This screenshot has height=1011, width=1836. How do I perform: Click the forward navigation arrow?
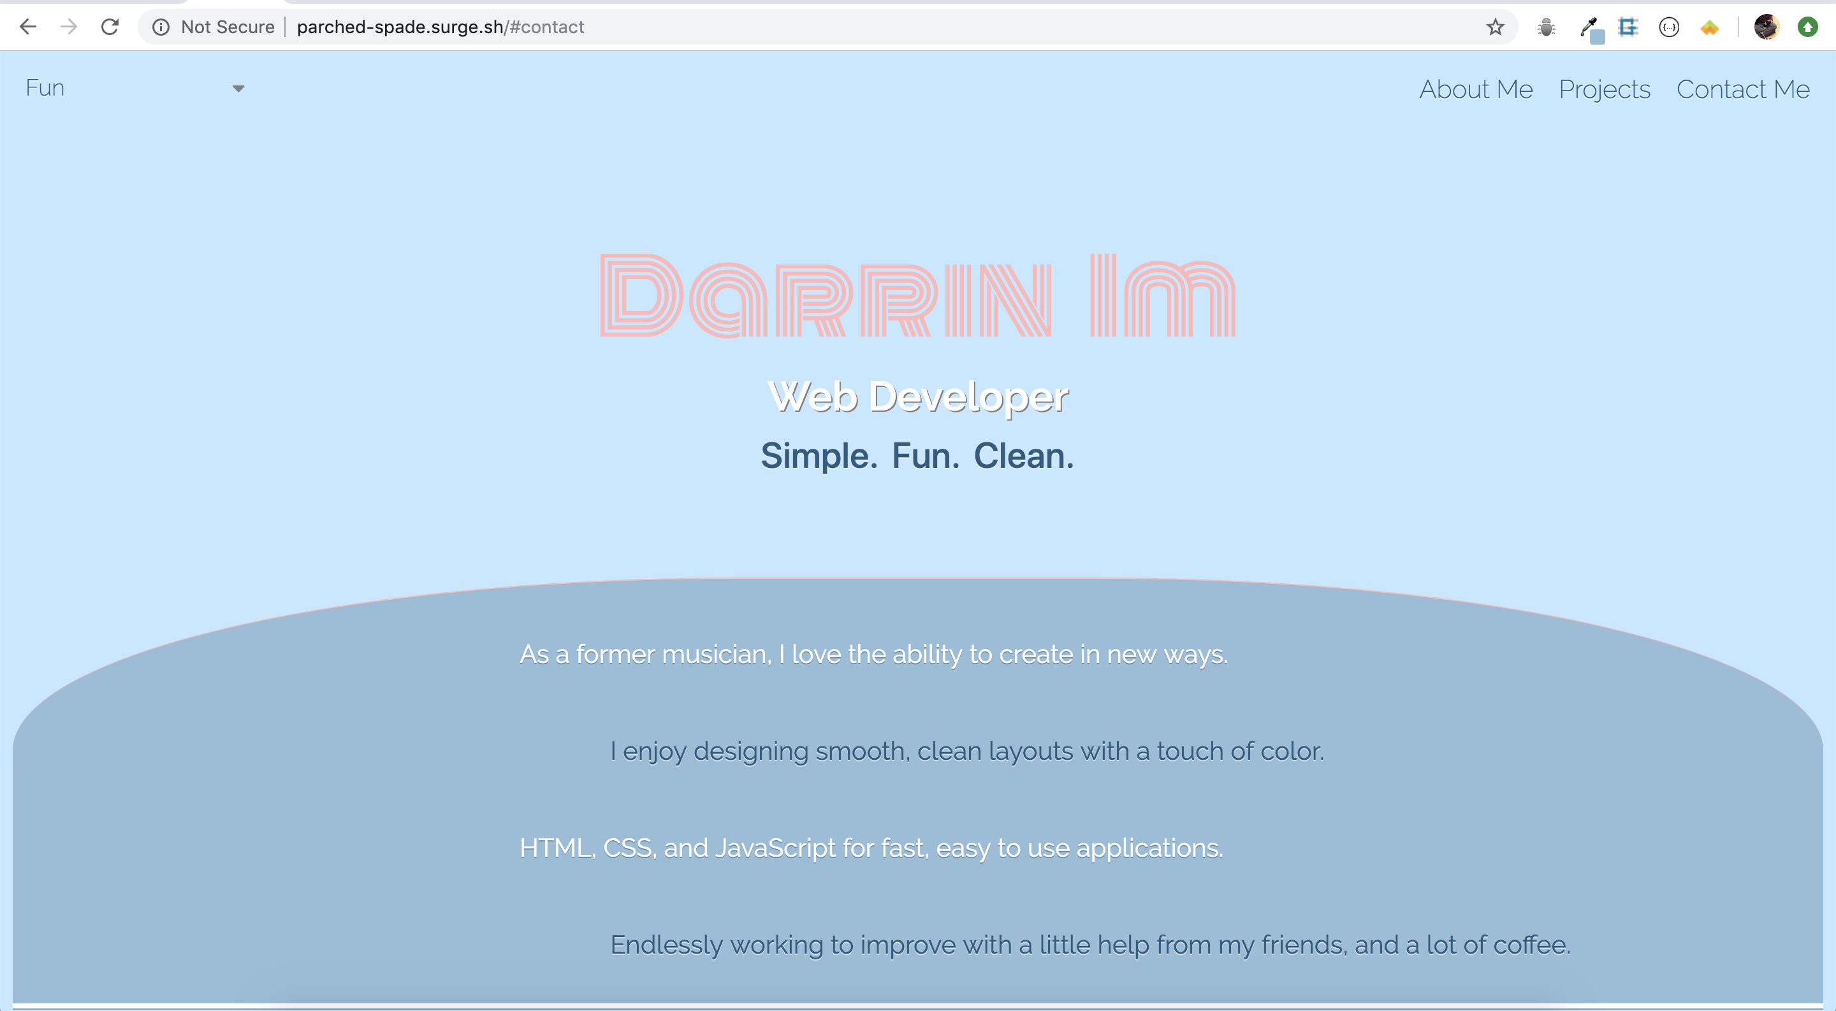pyautogui.click(x=68, y=27)
